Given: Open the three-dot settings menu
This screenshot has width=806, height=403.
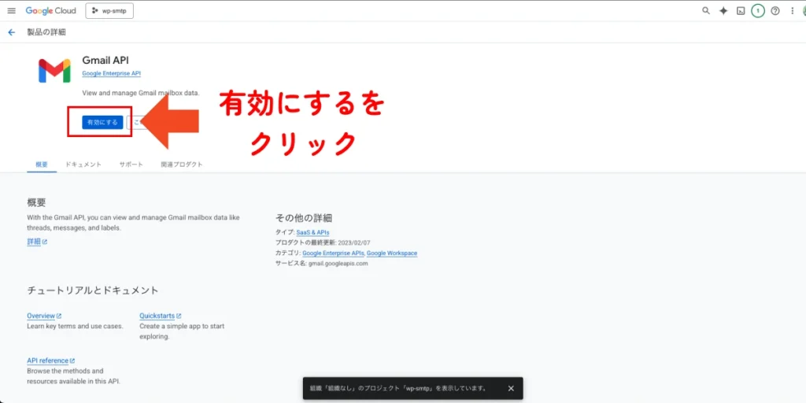Looking at the screenshot, I should (x=792, y=11).
